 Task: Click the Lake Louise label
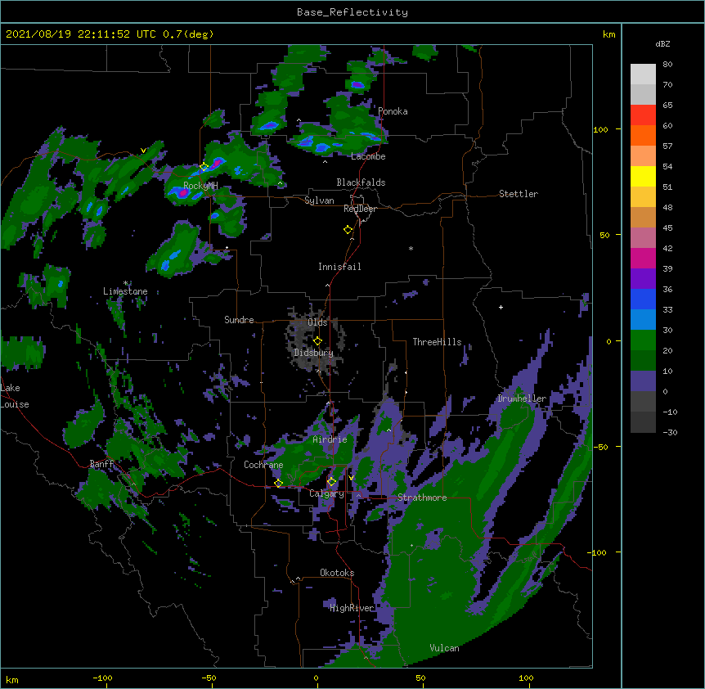[x=15, y=396]
